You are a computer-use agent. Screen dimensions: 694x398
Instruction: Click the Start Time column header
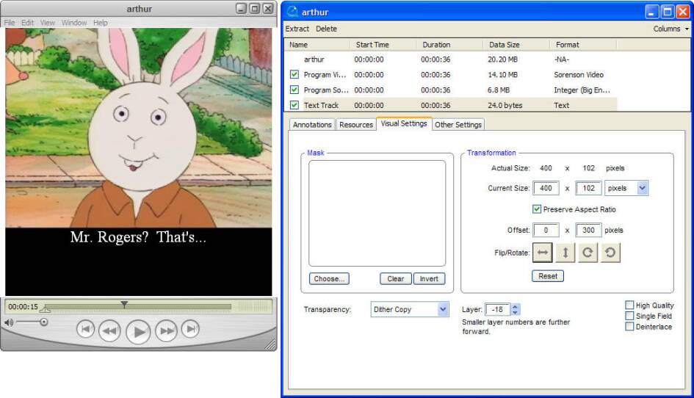coord(383,45)
